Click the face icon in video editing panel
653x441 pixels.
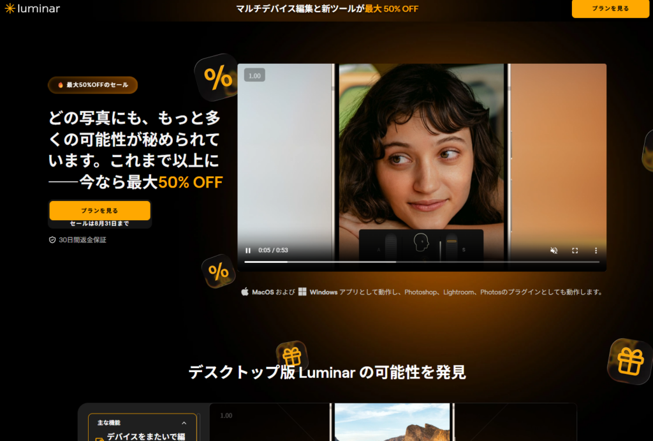pyautogui.click(x=421, y=242)
